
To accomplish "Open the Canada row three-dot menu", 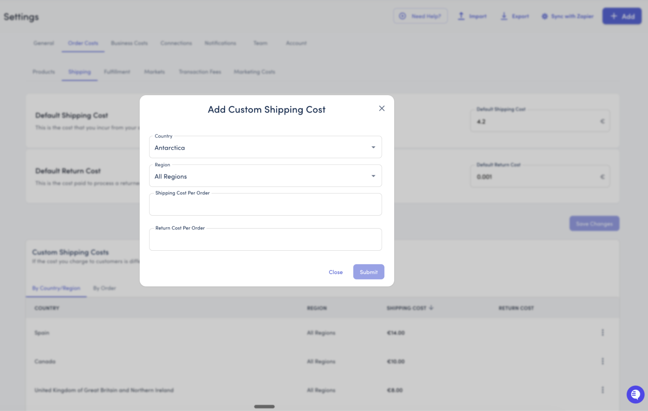I will pyautogui.click(x=603, y=361).
